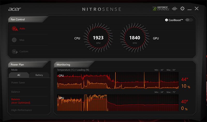
Task: Click the Max fan speed icon
Action: (x=14, y=40)
